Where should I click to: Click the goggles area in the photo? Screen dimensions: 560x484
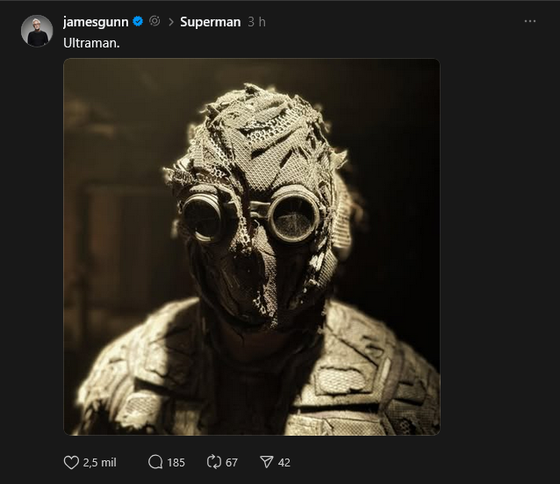[252, 218]
